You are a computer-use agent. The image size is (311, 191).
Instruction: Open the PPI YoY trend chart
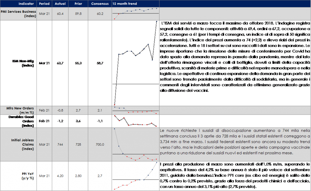click(x=135, y=176)
